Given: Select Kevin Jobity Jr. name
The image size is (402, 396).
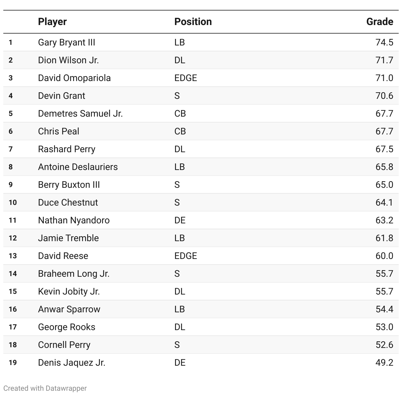Looking at the screenshot, I should click(69, 292).
